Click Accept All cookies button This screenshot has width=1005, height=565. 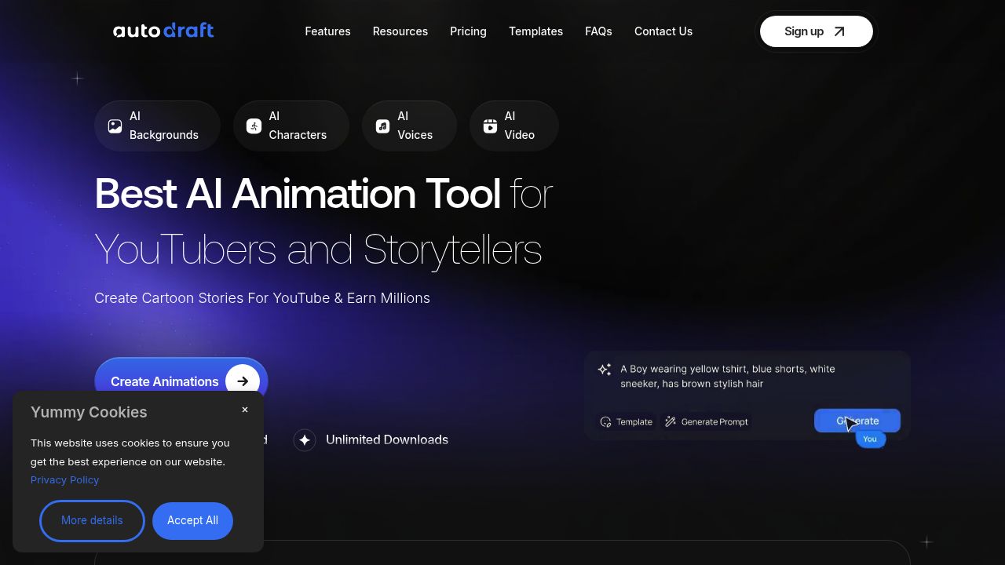[192, 520]
